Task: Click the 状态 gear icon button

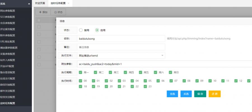Action: pos(58,12)
